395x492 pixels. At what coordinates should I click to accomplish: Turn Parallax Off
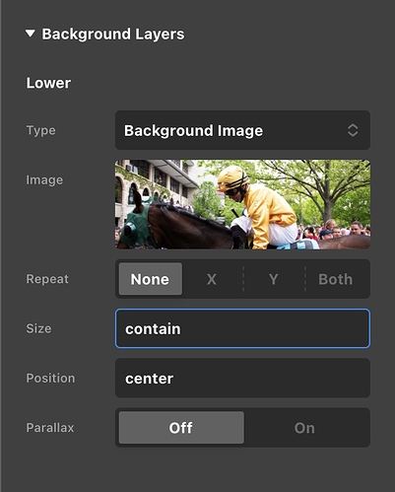click(181, 428)
